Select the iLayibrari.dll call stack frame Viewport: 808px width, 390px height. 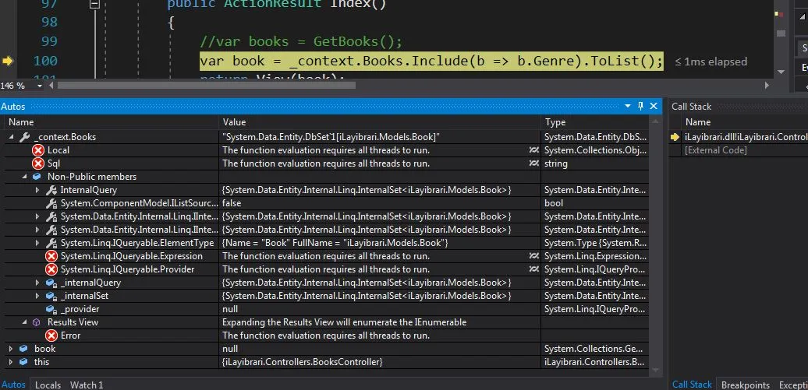(x=746, y=137)
